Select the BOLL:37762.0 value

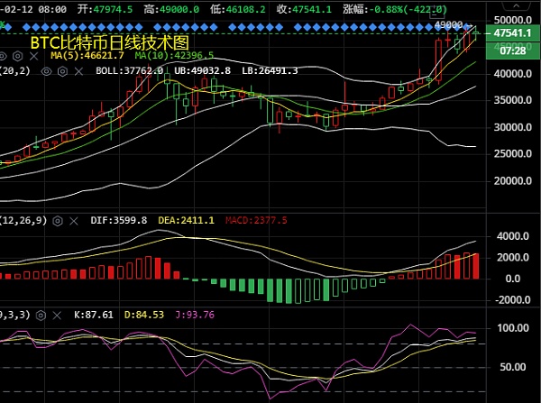tap(129, 70)
